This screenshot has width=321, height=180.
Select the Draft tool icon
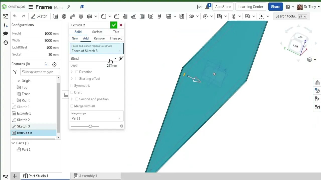point(125,16)
